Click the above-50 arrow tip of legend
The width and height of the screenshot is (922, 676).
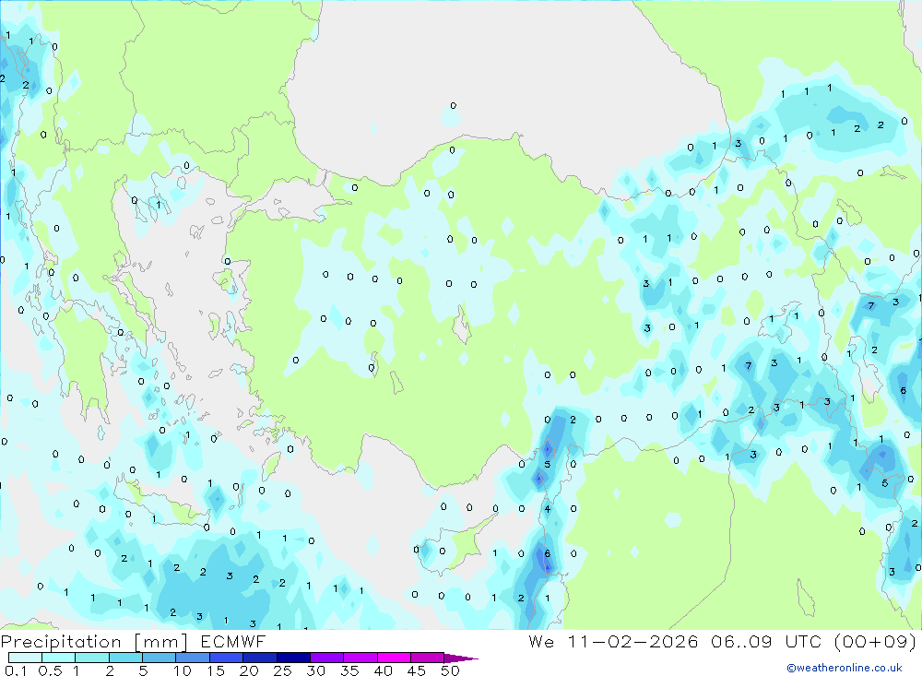pyautogui.click(x=461, y=658)
